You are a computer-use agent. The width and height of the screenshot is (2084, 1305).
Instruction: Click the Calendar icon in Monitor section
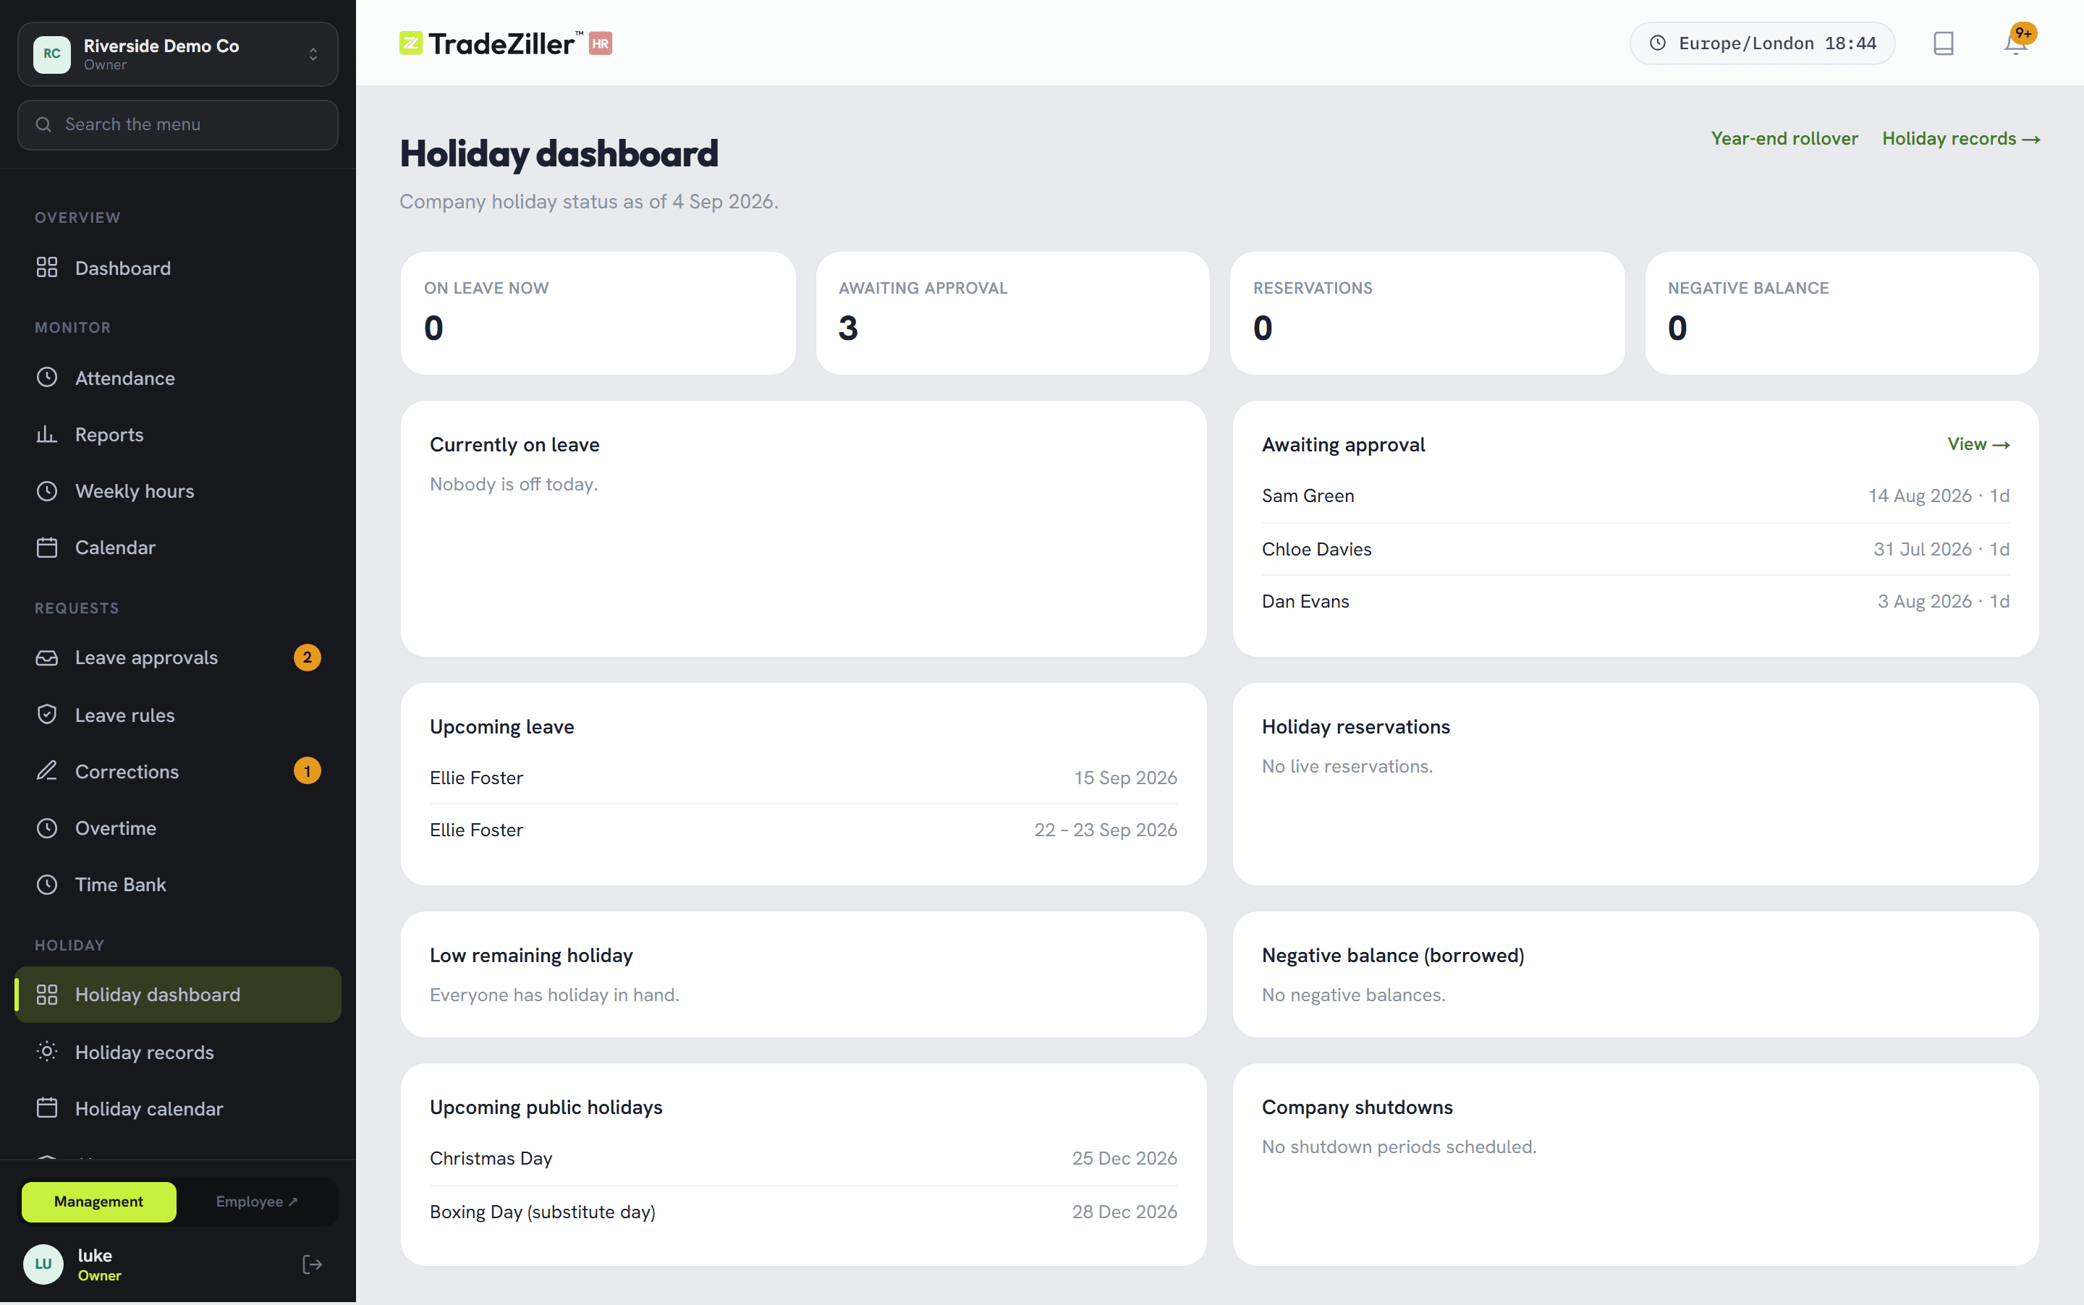click(46, 547)
